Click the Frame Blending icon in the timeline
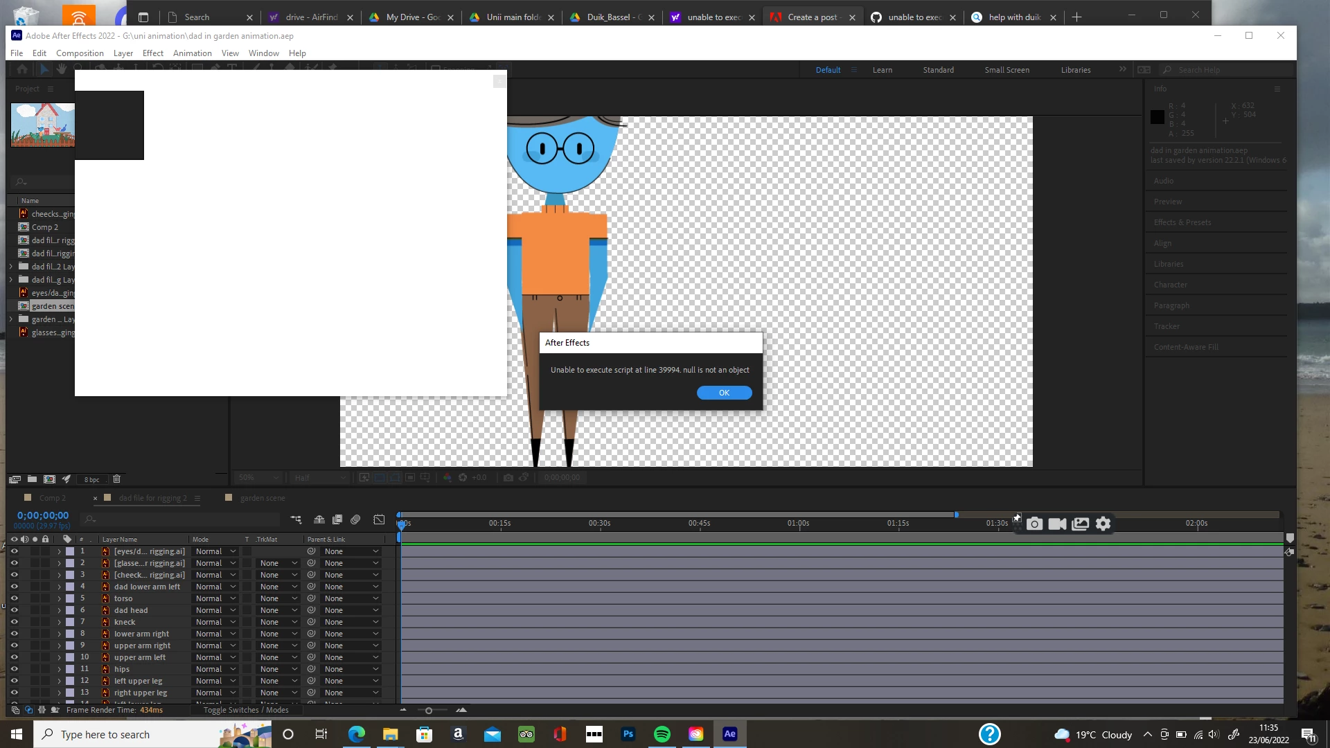1330x748 pixels. coord(337,519)
